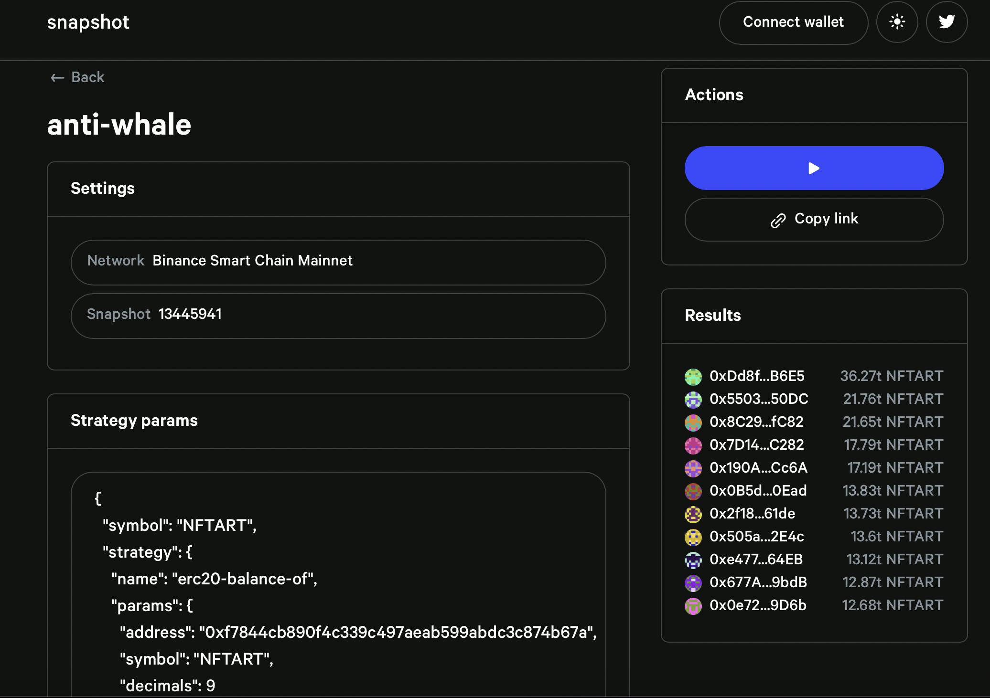Click the Snapshot 13445941 field
Viewport: 990px width, 698px height.
[338, 316]
